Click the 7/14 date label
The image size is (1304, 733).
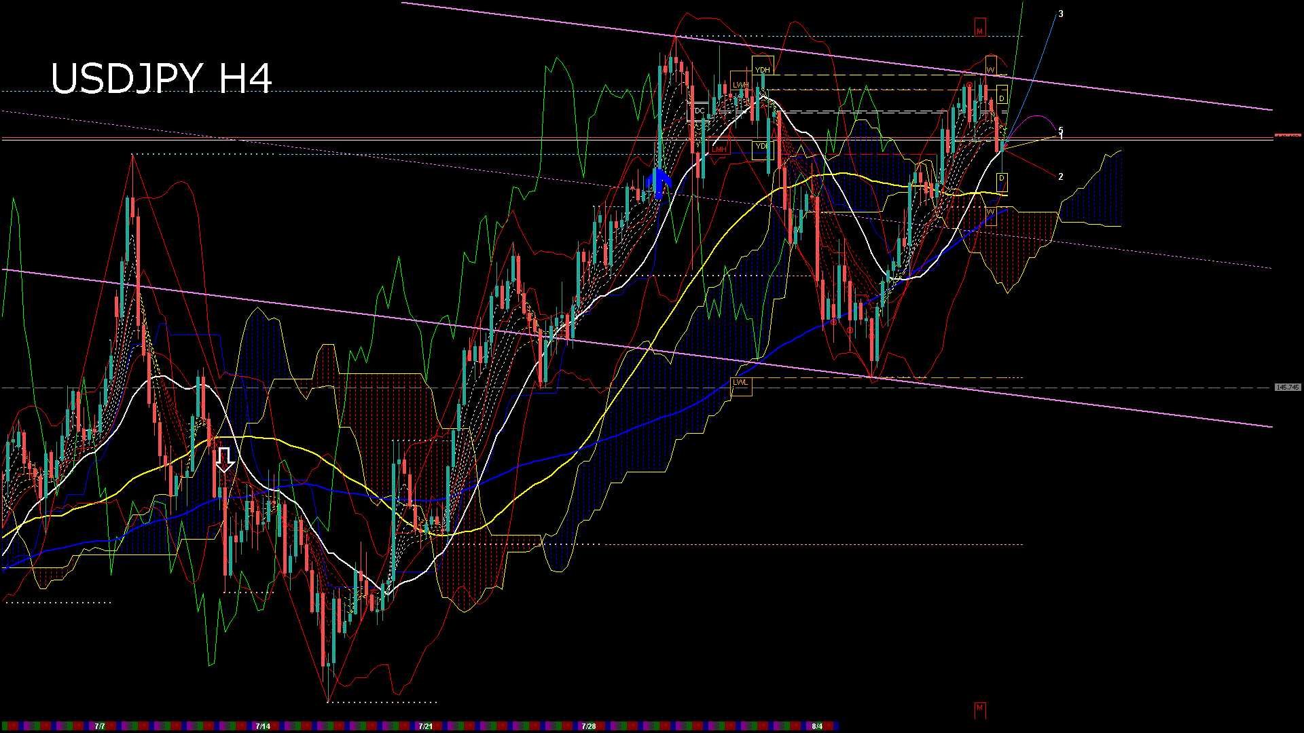click(263, 726)
